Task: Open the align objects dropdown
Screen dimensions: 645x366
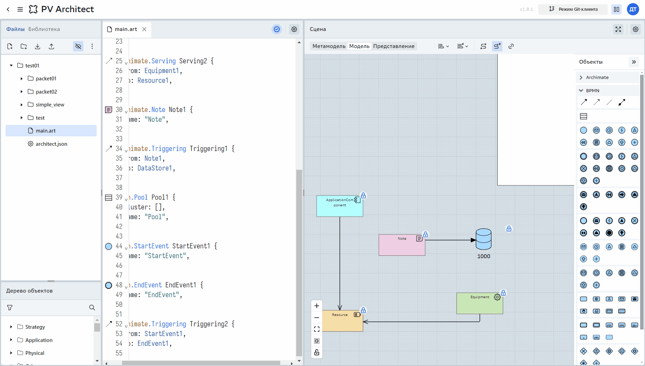Action: pyautogui.click(x=444, y=46)
